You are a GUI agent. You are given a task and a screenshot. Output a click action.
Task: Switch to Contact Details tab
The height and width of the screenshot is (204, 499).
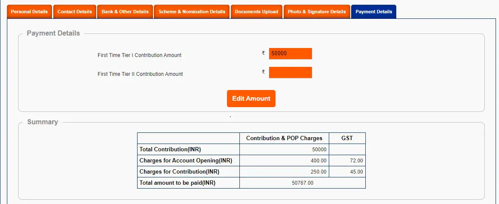pos(74,12)
